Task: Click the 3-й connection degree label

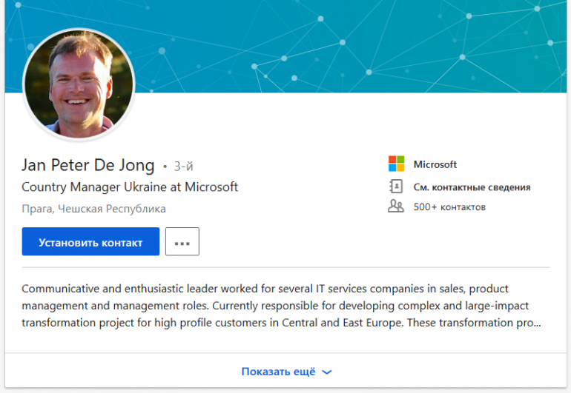Action: tap(184, 167)
